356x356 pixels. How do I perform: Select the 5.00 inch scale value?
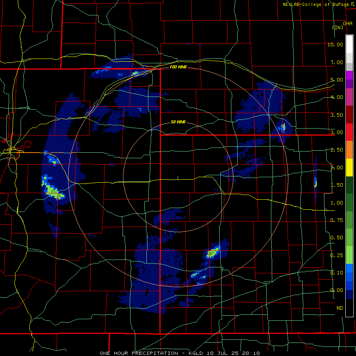(x=337, y=80)
